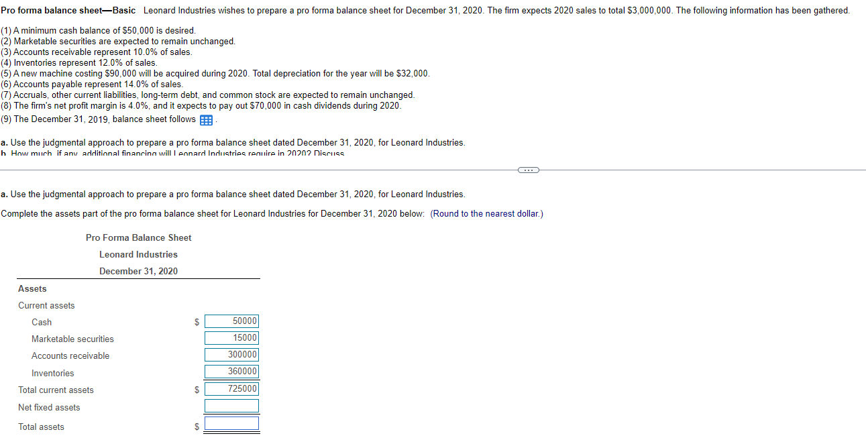Open the December 31, 2019 balance sheet table icon

206,120
